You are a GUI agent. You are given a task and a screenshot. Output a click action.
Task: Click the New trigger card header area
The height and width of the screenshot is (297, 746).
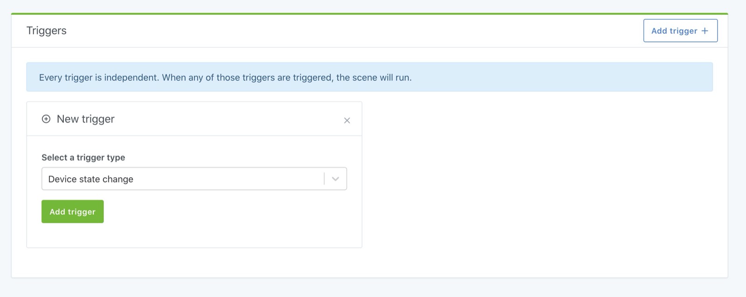coord(194,119)
